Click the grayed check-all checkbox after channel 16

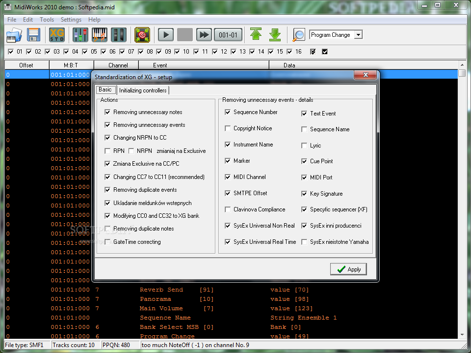click(313, 52)
